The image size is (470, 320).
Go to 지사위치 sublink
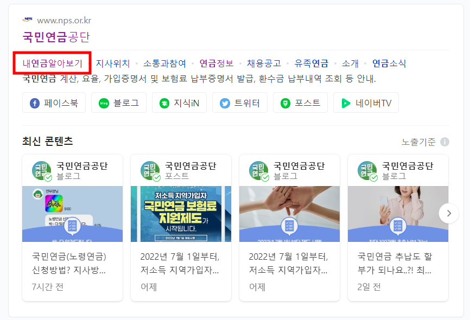(113, 63)
